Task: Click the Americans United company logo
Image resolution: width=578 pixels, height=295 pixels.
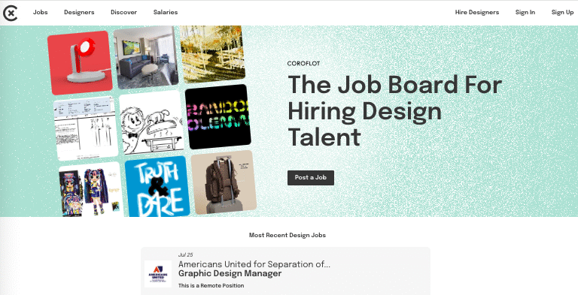Action: 158,274
